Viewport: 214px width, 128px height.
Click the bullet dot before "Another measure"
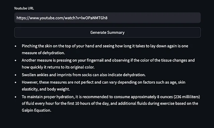point(15,60)
